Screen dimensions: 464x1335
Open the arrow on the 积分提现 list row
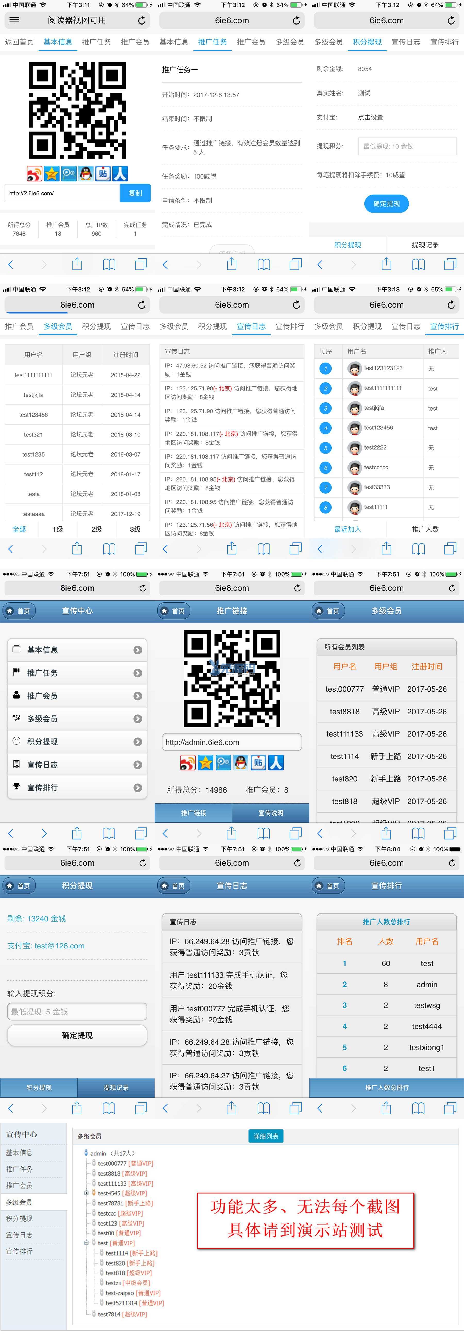(x=138, y=742)
